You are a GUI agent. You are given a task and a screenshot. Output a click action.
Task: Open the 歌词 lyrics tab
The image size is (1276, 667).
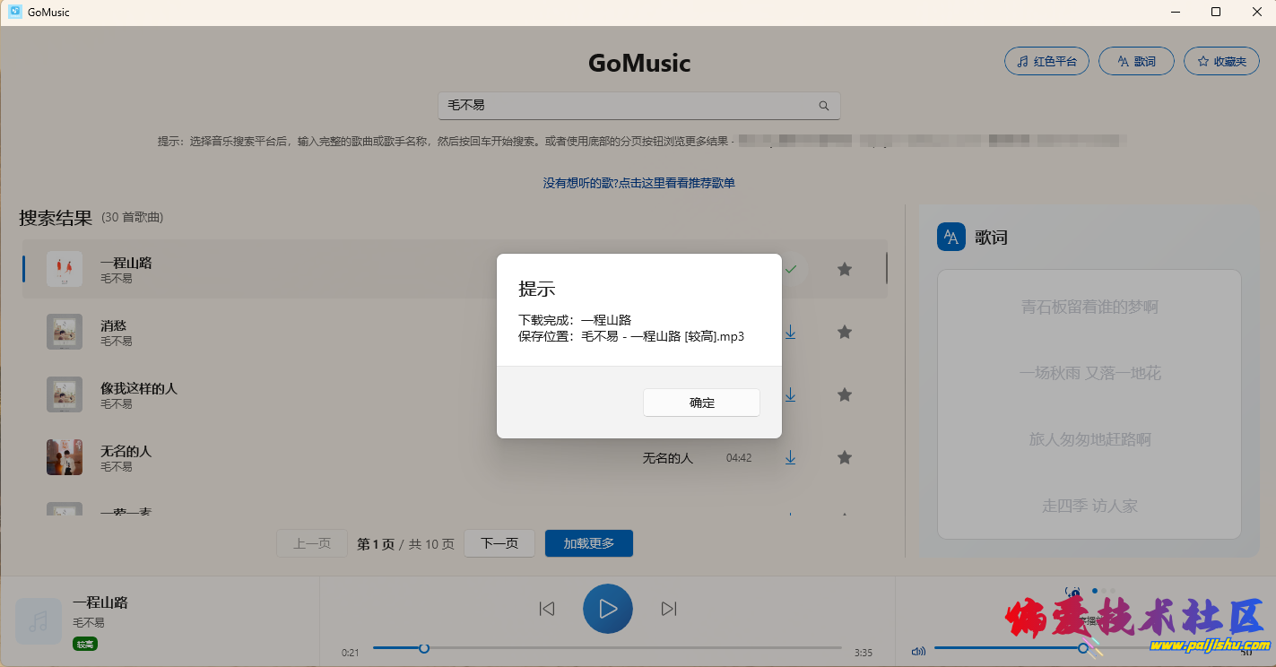(x=1135, y=61)
